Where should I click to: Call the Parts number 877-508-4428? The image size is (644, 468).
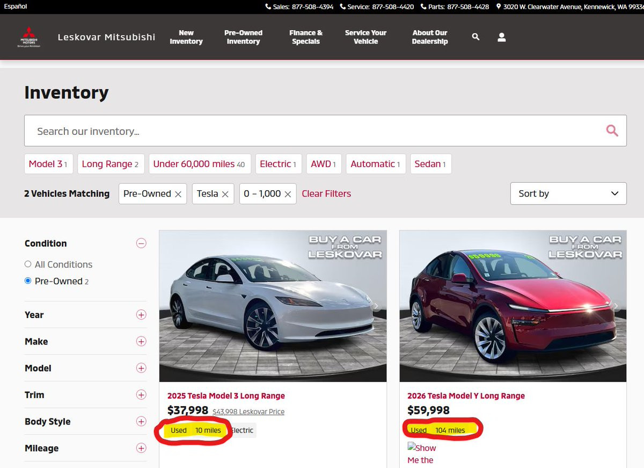468,7
